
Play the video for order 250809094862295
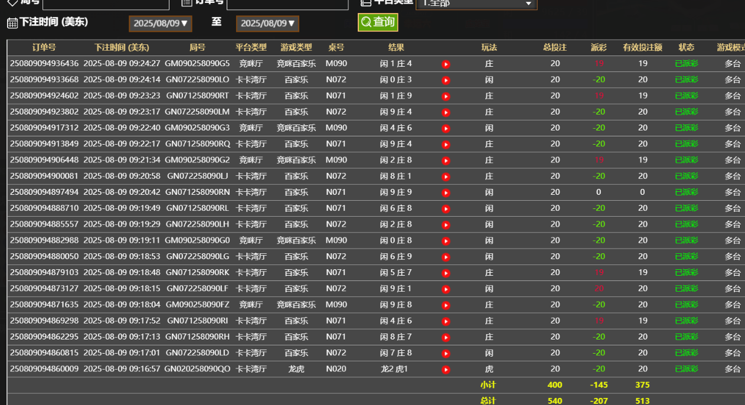click(x=446, y=337)
